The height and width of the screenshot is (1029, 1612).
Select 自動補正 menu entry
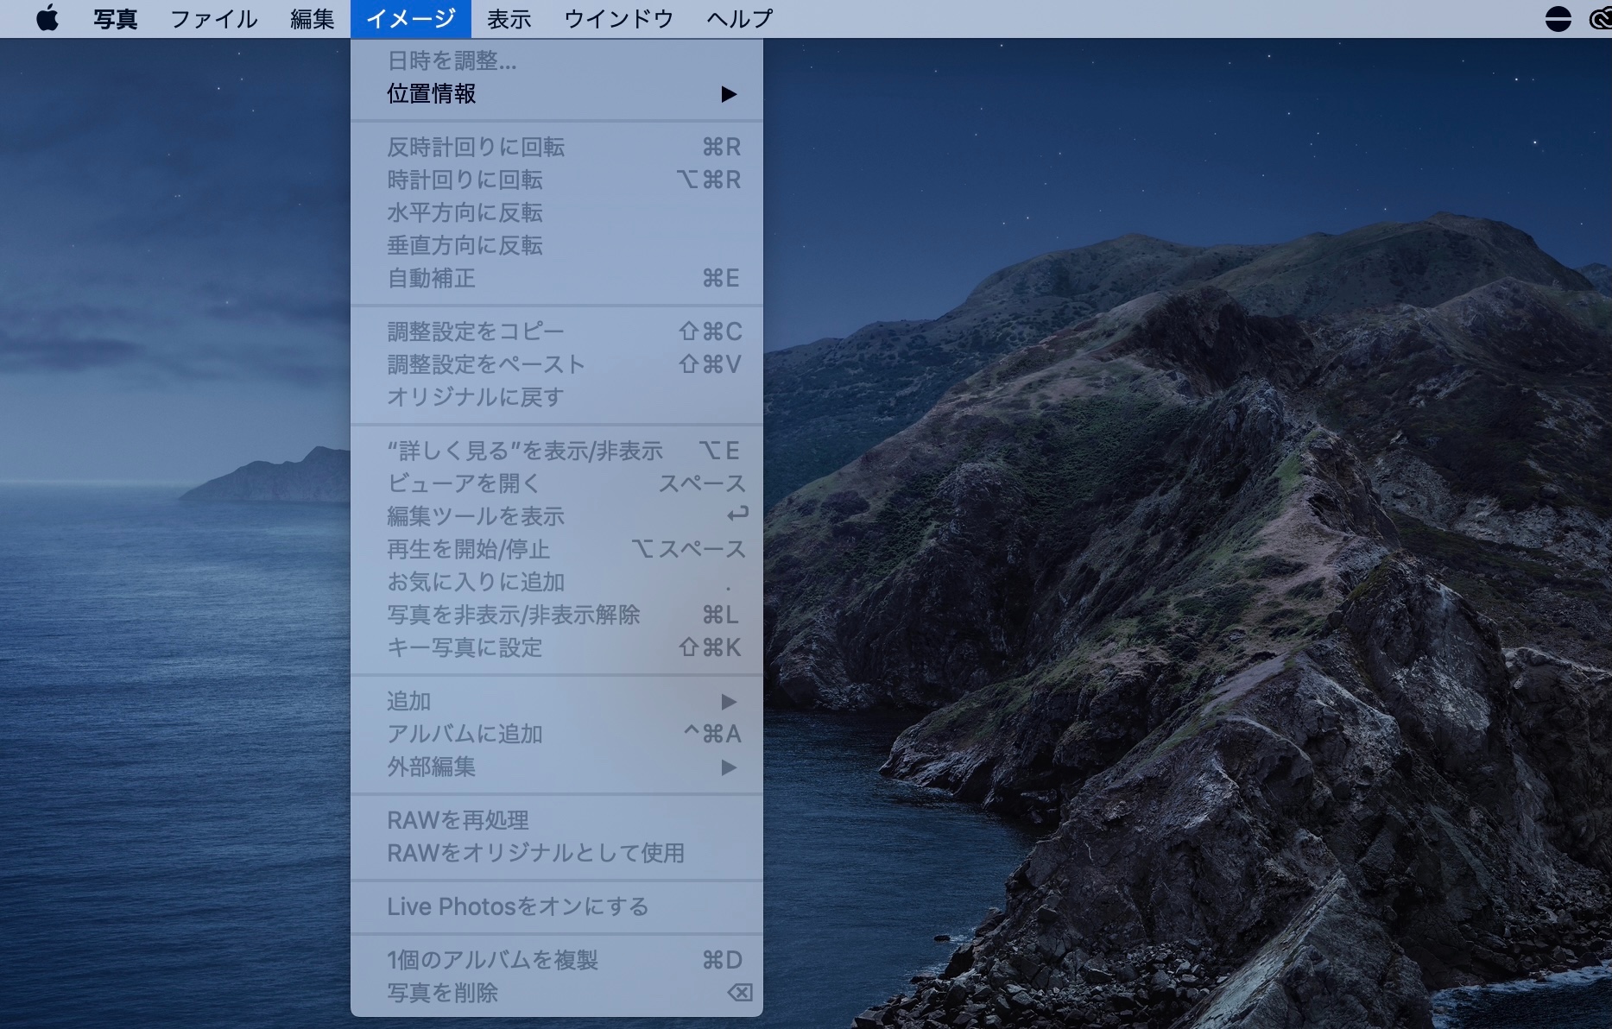coord(431,279)
